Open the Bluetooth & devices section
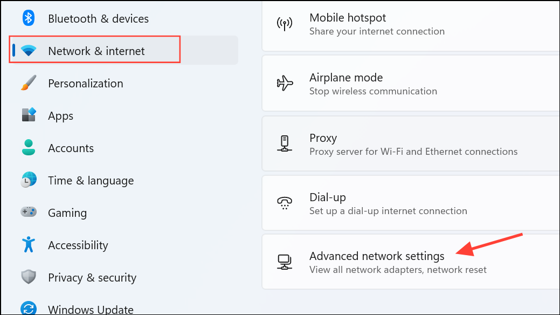Viewport: 560px width, 315px height. (98, 18)
